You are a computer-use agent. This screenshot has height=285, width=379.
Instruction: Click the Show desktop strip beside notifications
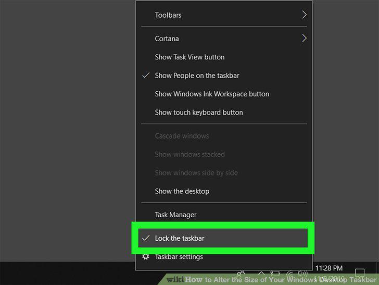click(x=377, y=273)
